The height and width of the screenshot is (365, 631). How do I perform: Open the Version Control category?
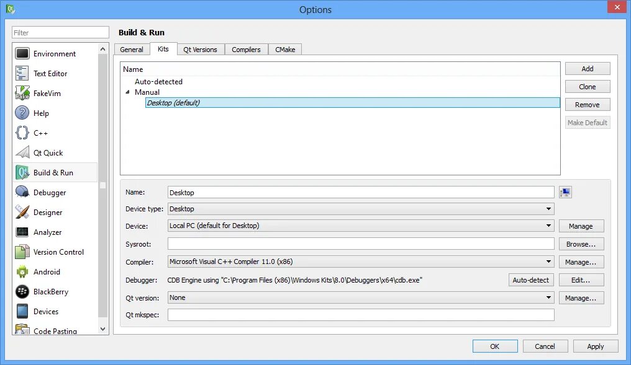point(55,252)
